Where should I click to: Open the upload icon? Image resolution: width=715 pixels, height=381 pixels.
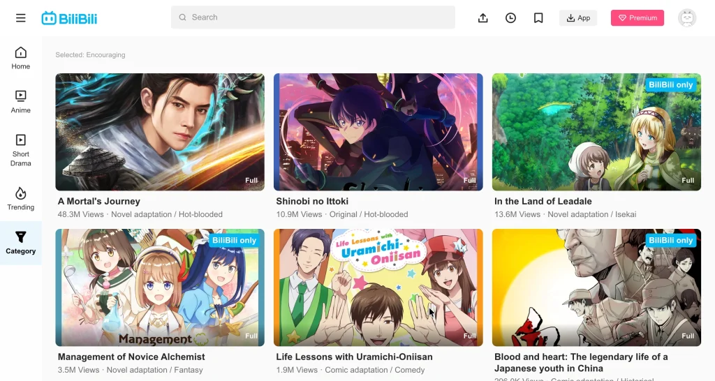point(483,17)
